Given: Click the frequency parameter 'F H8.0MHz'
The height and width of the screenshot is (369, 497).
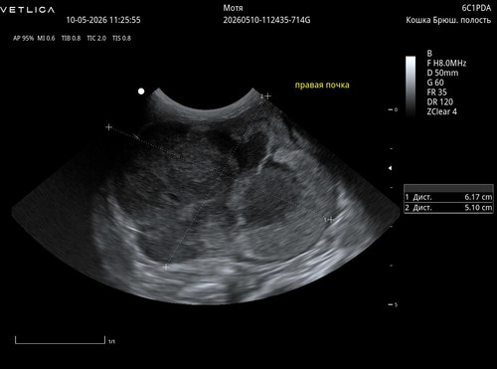Looking at the screenshot, I should [x=446, y=63].
